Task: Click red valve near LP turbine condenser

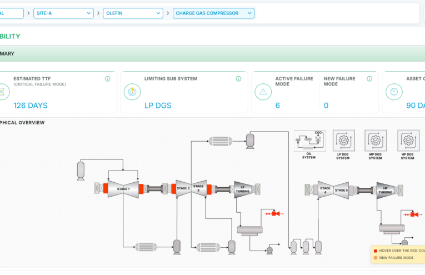Action: pyautogui.click(x=275, y=214)
